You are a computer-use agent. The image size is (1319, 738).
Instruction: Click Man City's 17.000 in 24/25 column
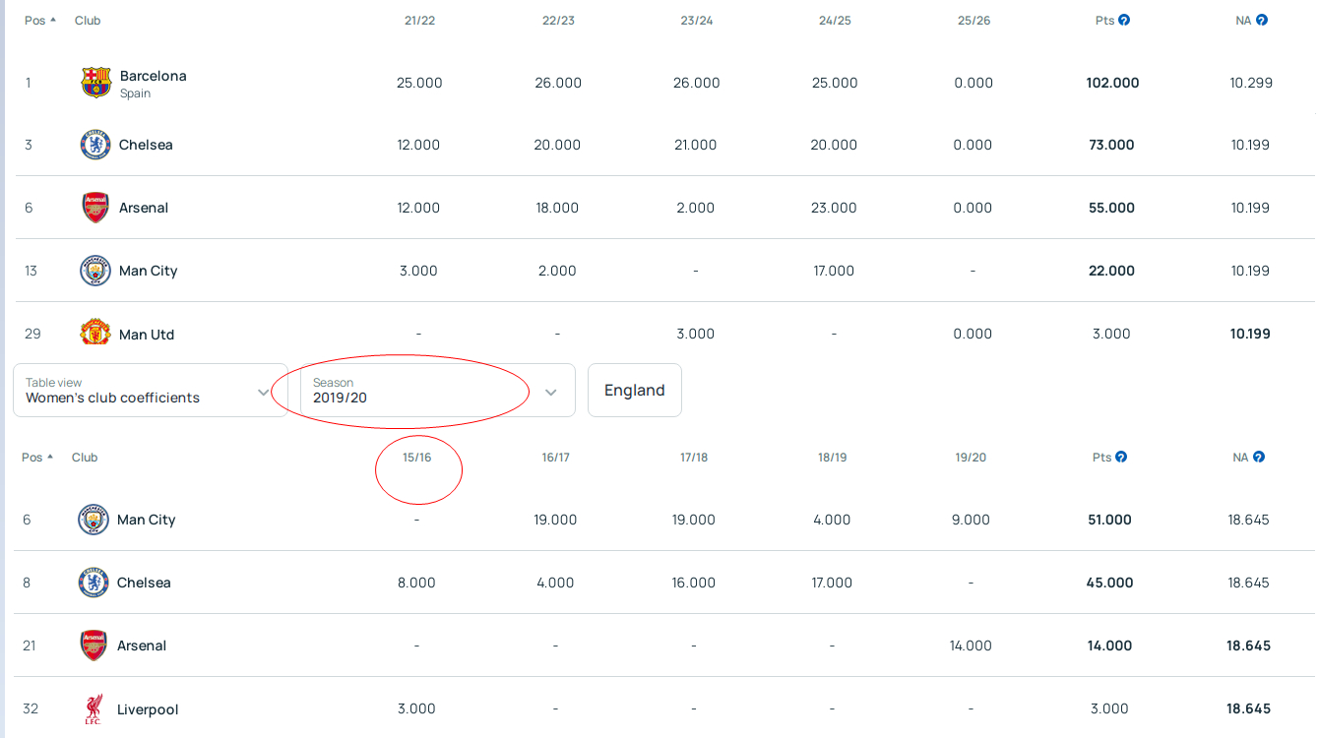(835, 271)
